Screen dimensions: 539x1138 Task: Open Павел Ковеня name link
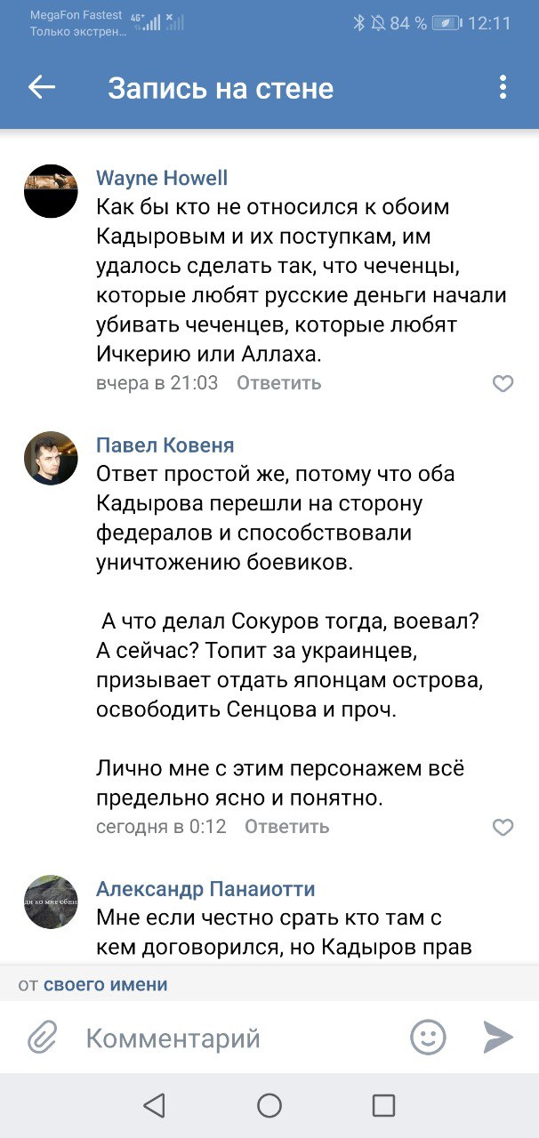[x=165, y=445]
